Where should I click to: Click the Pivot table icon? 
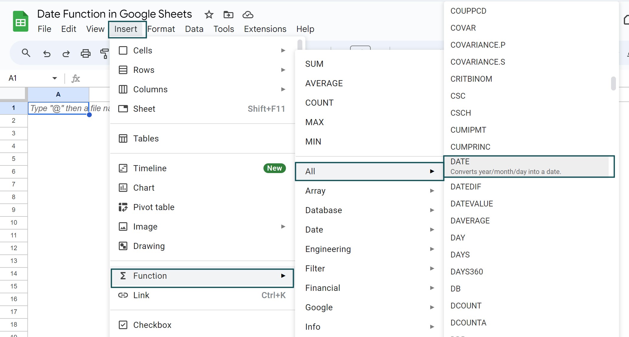123,207
